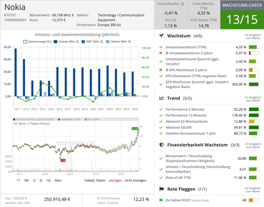
Task: Show the Alles chart range
Action: point(58,180)
